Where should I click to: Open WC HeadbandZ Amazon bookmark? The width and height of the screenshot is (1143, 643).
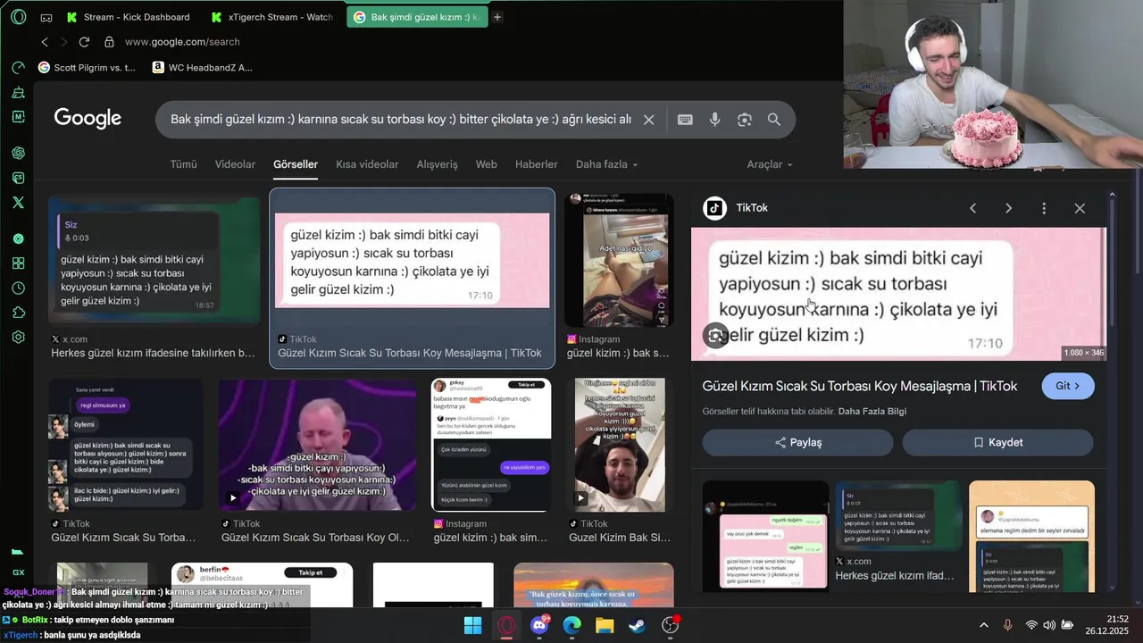(x=203, y=67)
